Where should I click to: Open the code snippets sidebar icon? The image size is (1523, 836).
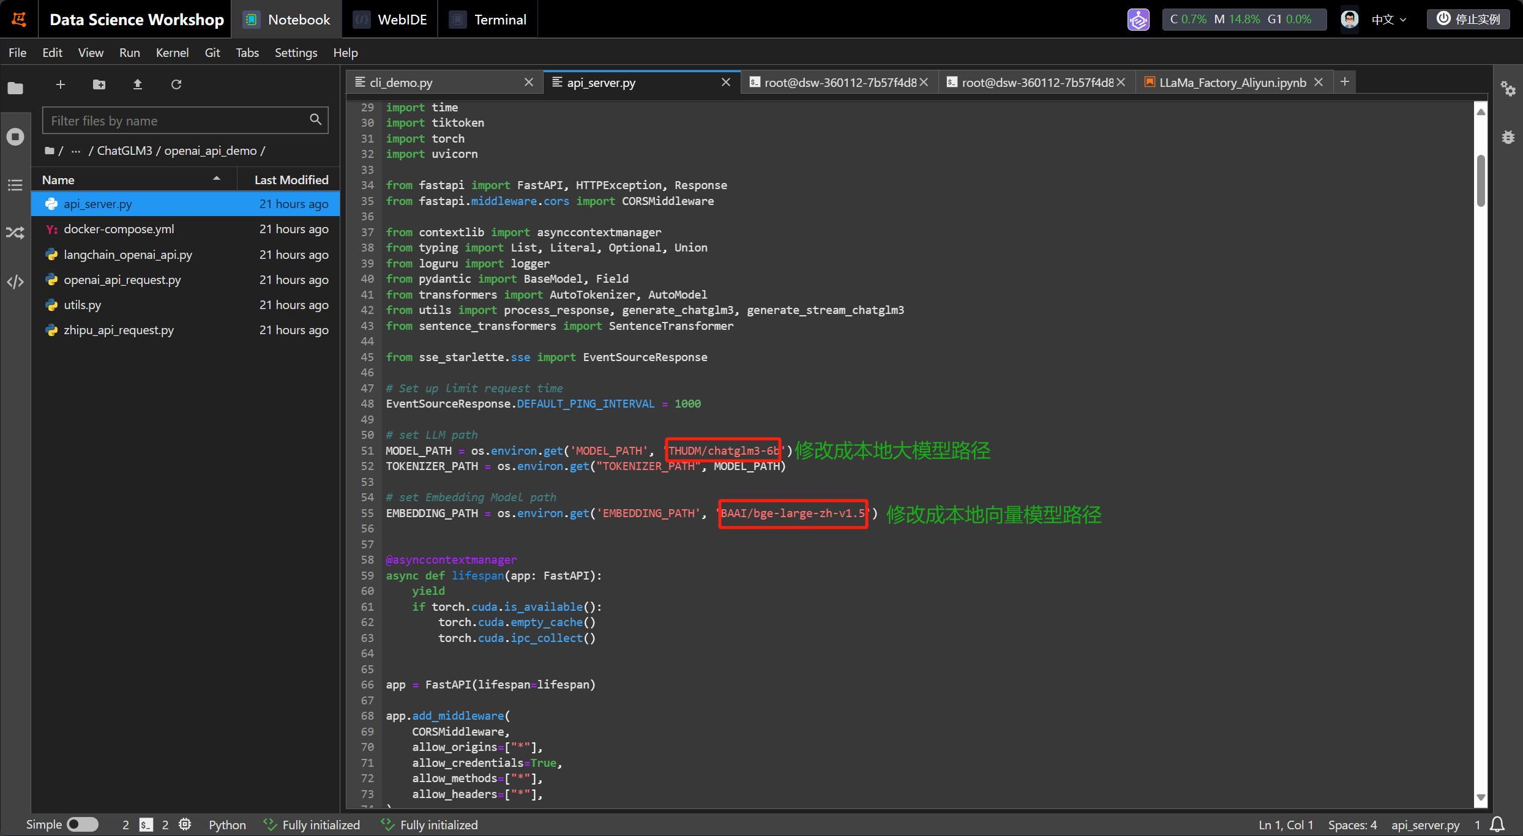click(x=15, y=282)
